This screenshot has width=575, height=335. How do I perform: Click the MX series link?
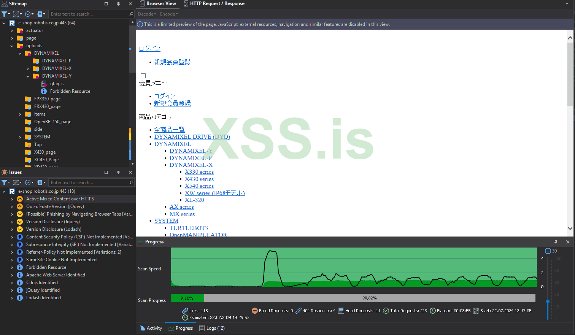182,214
